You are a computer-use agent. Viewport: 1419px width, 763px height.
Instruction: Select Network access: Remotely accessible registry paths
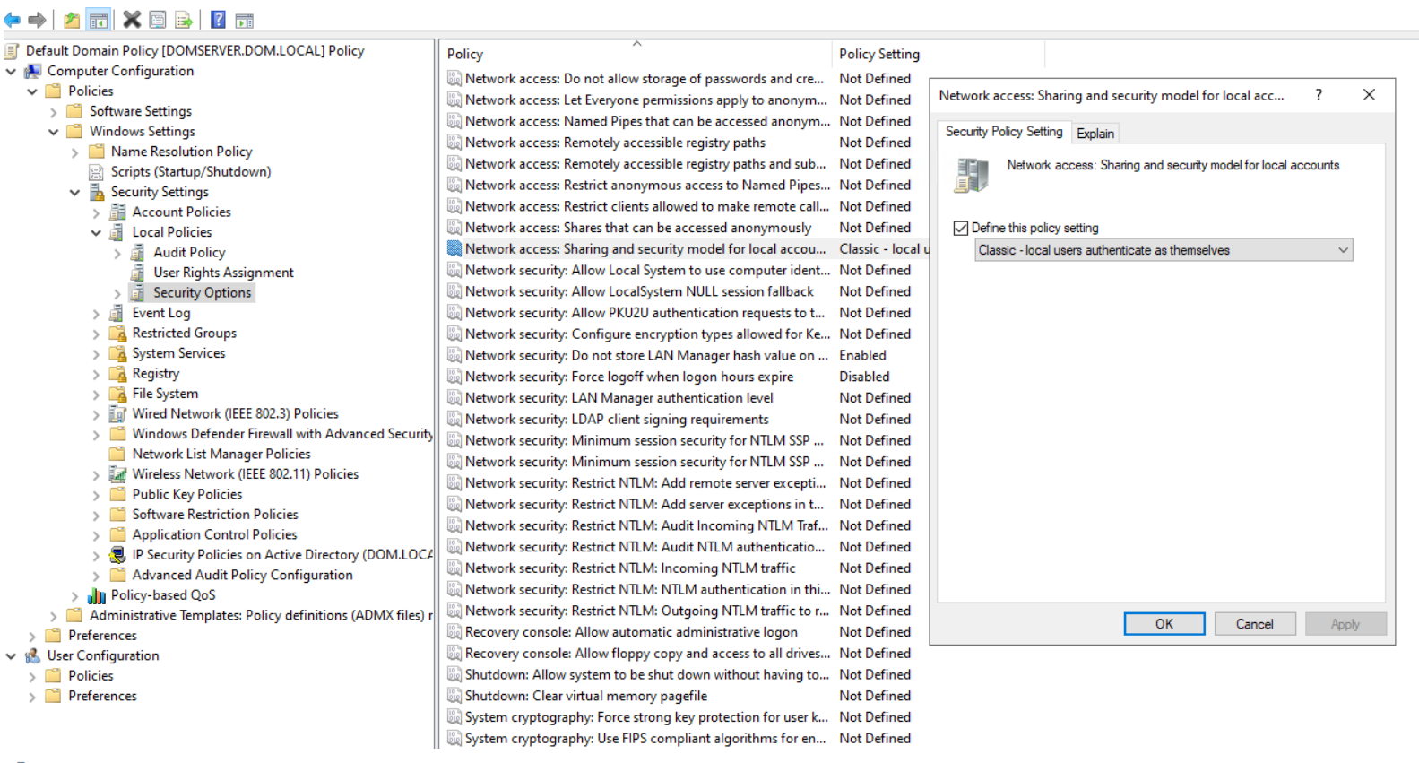click(x=615, y=143)
